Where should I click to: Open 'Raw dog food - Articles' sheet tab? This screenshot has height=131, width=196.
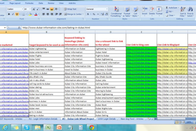(x=132, y=119)
